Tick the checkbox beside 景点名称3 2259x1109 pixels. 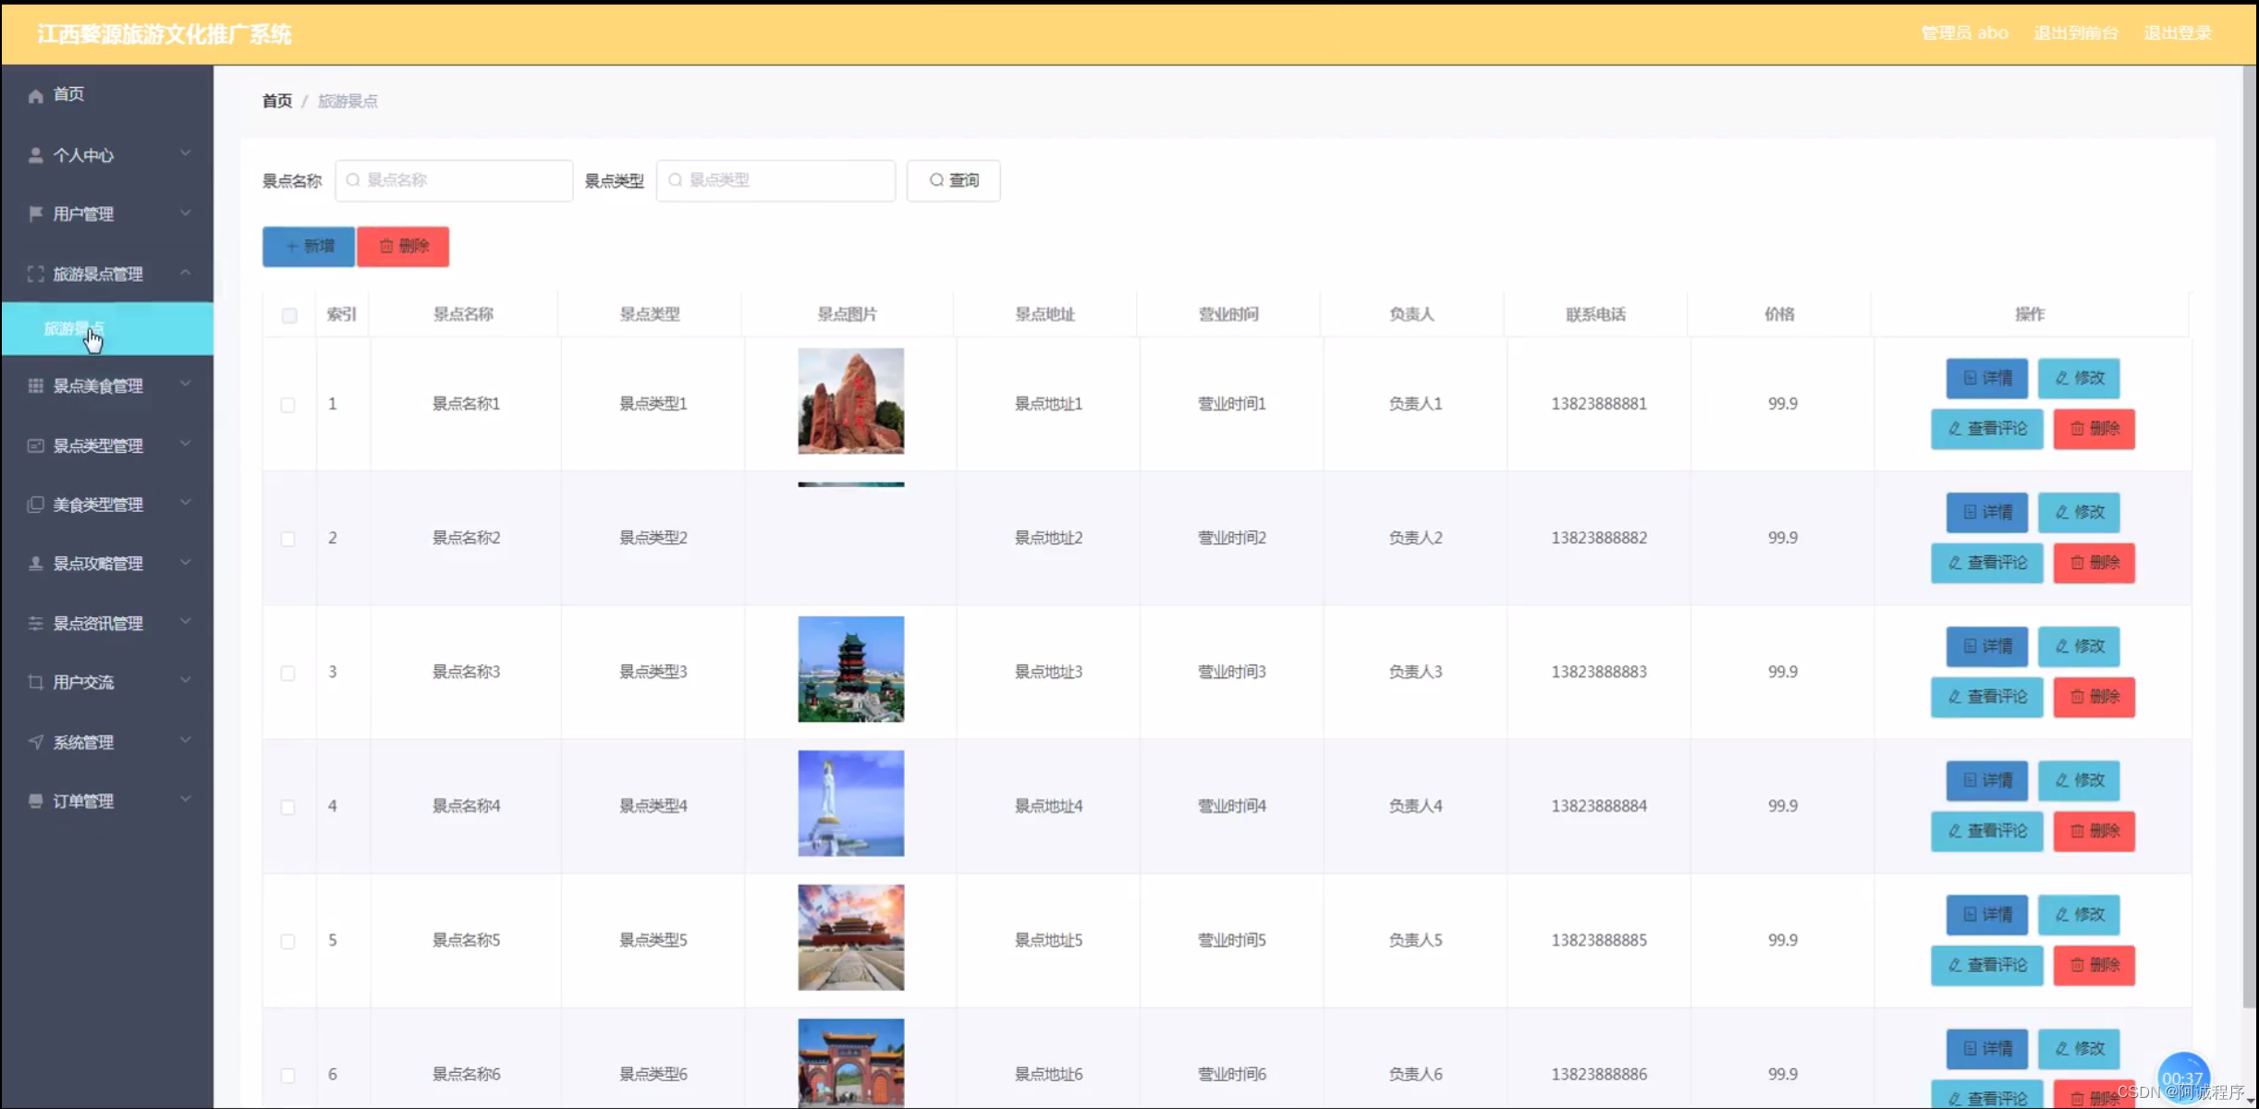pos(289,673)
